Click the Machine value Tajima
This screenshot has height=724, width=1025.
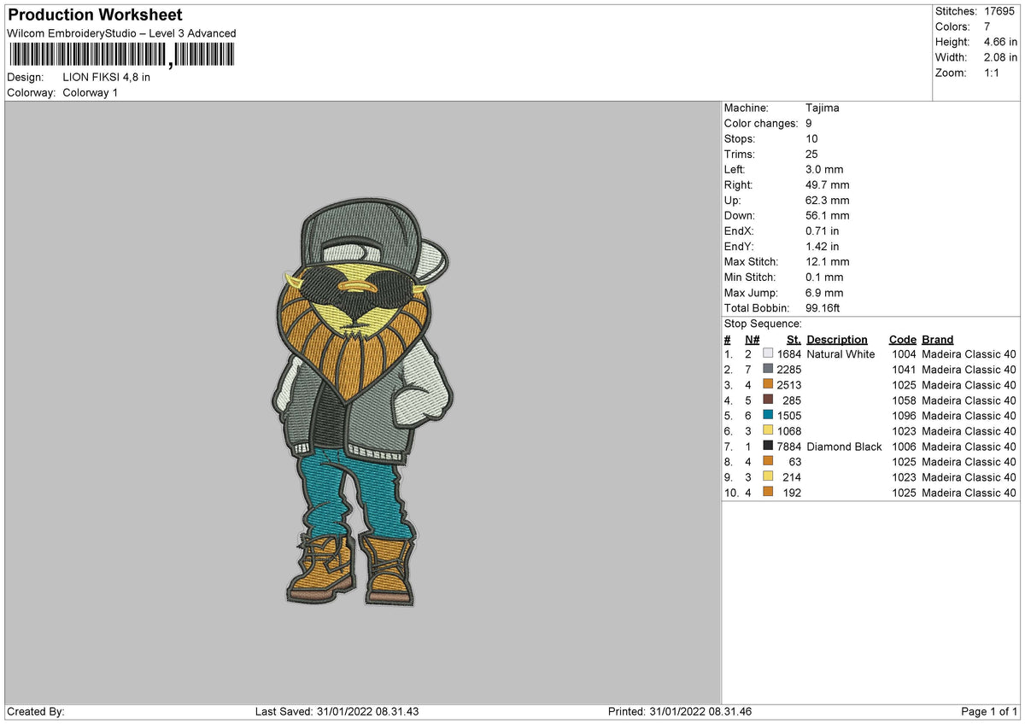pyautogui.click(x=822, y=108)
